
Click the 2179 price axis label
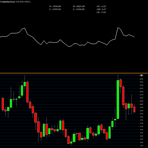[141, 95]
